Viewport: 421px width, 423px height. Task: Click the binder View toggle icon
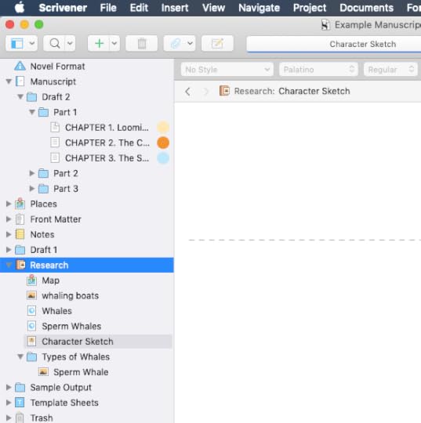pos(16,43)
